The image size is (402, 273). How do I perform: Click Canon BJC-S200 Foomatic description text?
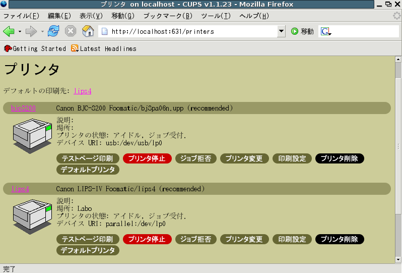click(145, 108)
